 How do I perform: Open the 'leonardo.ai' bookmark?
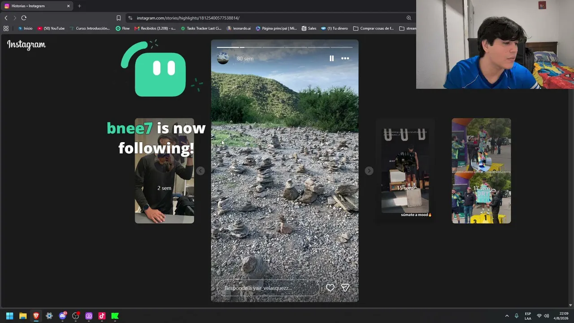click(239, 28)
